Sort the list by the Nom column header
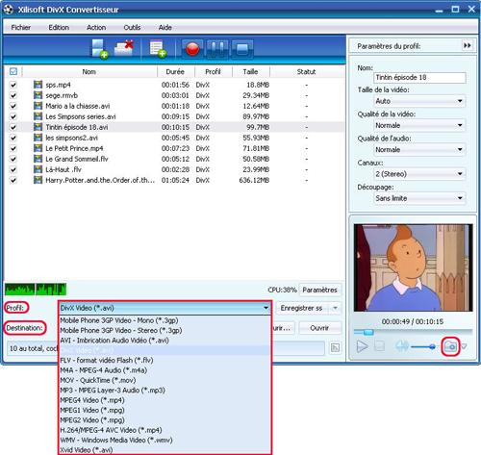481x455 pixels. (x=89, y=71)
